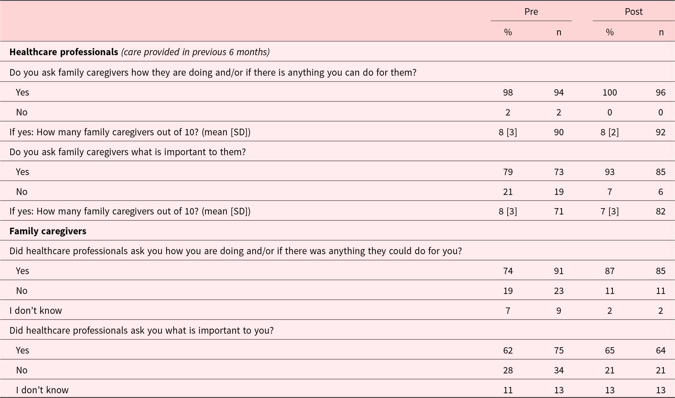Click the Pre column group header

click(x=531, y=12)
